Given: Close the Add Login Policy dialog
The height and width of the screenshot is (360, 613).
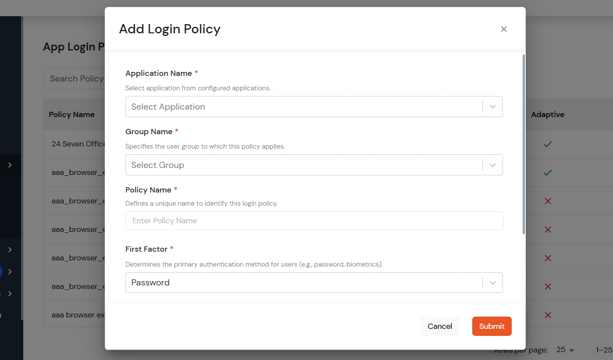Looking at the screenshot, I should coord(504,29).
